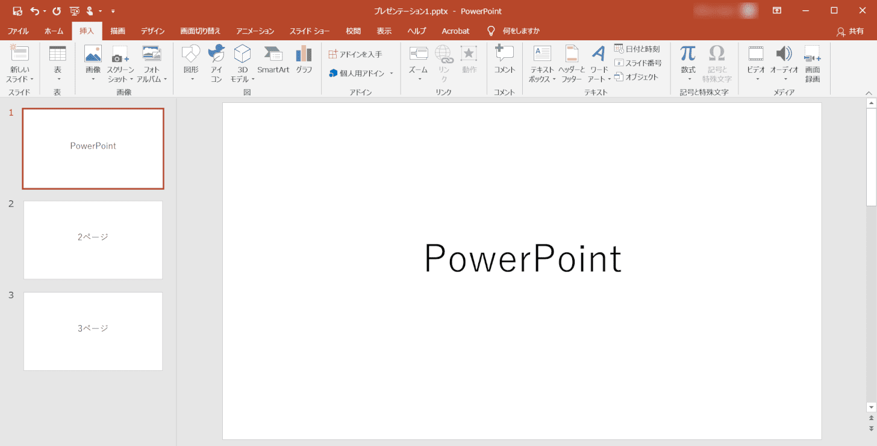Insert Slide Number (スライド番号)
Screen dimensions: 877x446
tap(638, 63)
